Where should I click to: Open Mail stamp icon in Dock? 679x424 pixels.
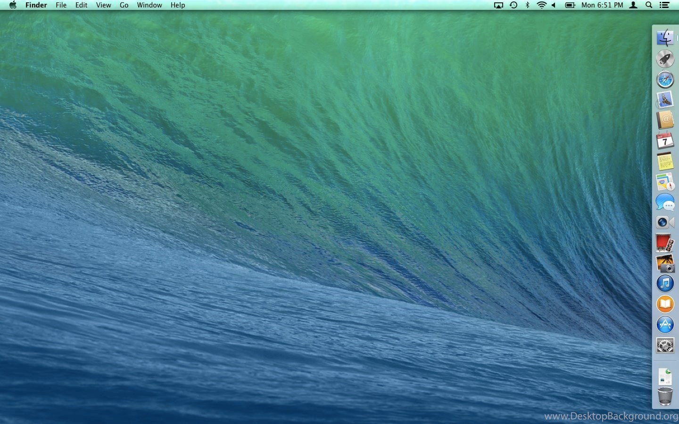pyautogui.click(x=665, y=100)
